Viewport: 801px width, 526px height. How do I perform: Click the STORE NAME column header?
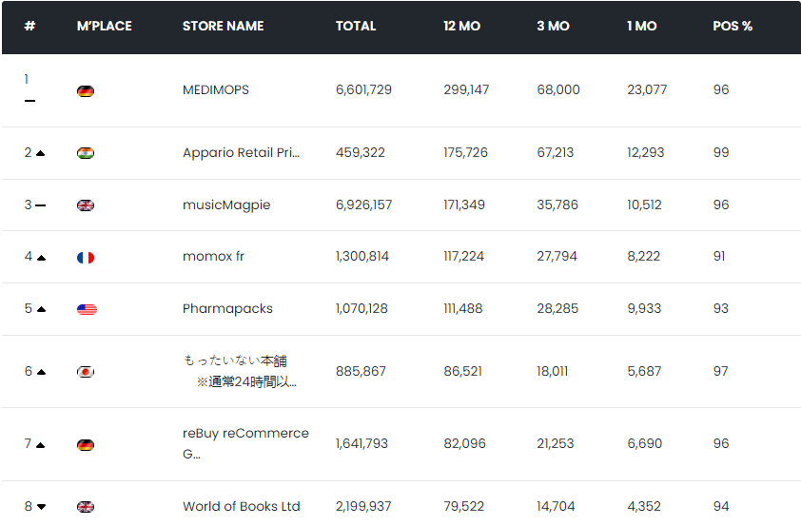pos(223,26)
